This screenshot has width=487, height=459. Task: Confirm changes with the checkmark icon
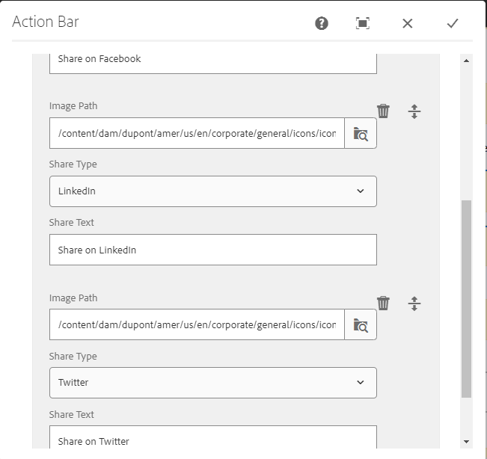(x=453, y=23)
